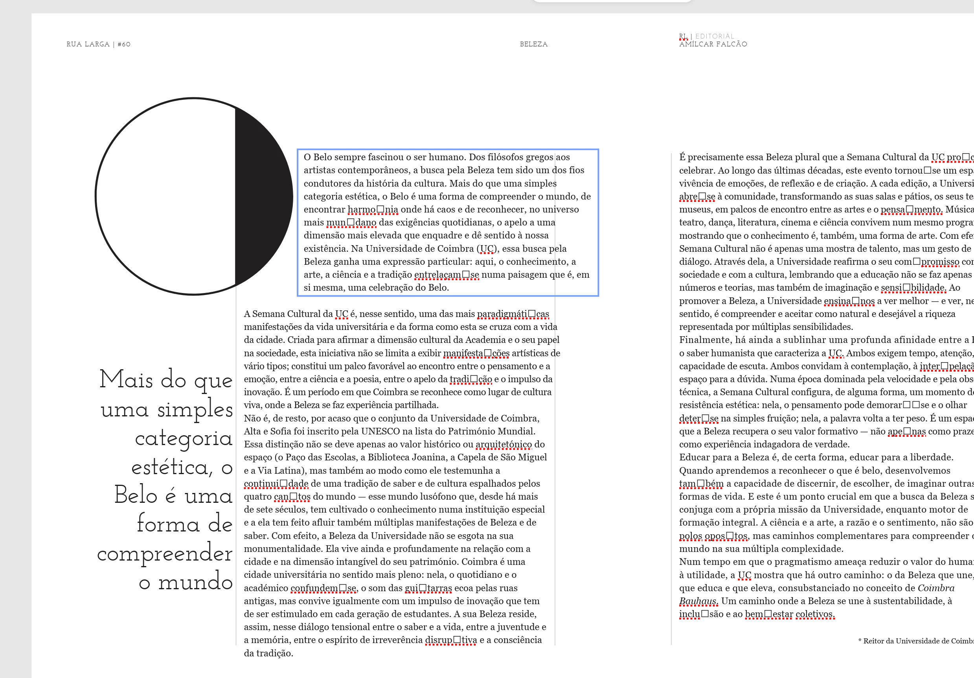This screenshot has width=974, height=678.
Task: Click the underlined word 'mun□dano'
Action: tap(351, 223)
